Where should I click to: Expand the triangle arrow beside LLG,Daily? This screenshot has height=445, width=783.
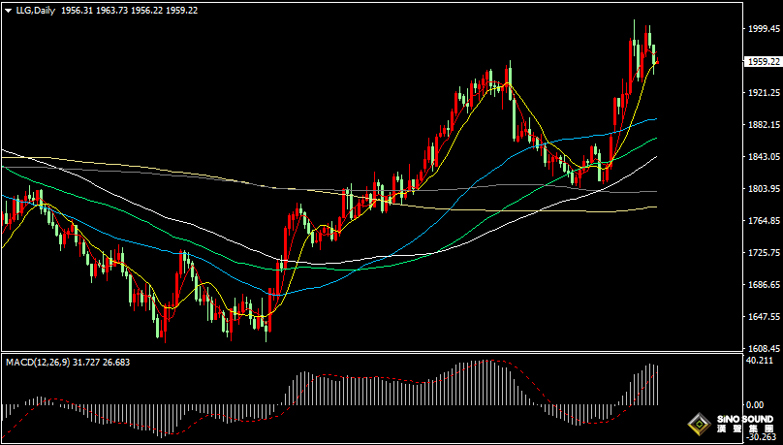pyautogui.click(x=9, y=11)
